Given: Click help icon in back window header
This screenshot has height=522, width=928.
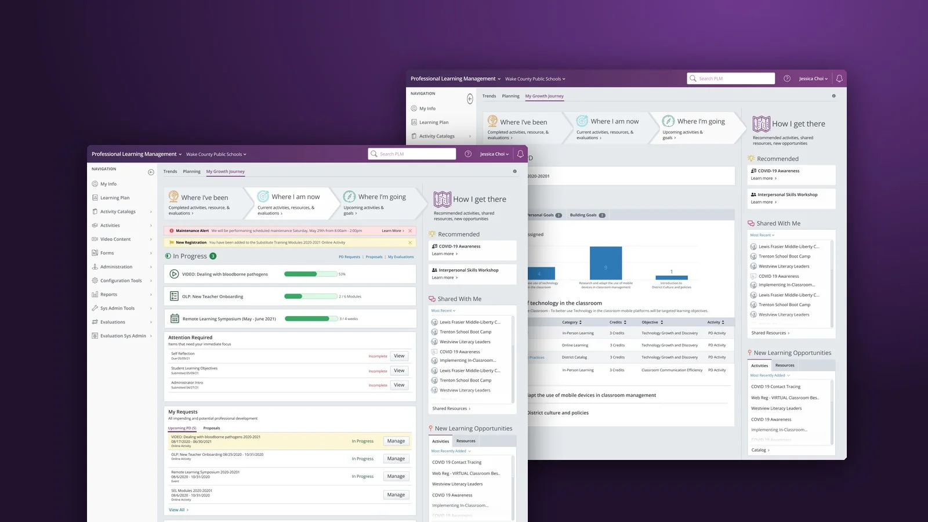Looking at the screenshot, I should pos(787,78).
